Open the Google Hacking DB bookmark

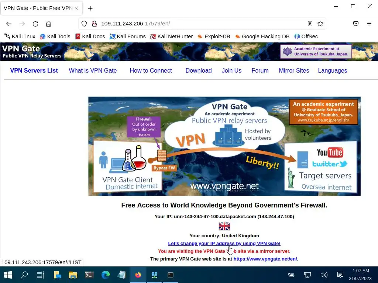pyautogui.click(x=262, y=36)
